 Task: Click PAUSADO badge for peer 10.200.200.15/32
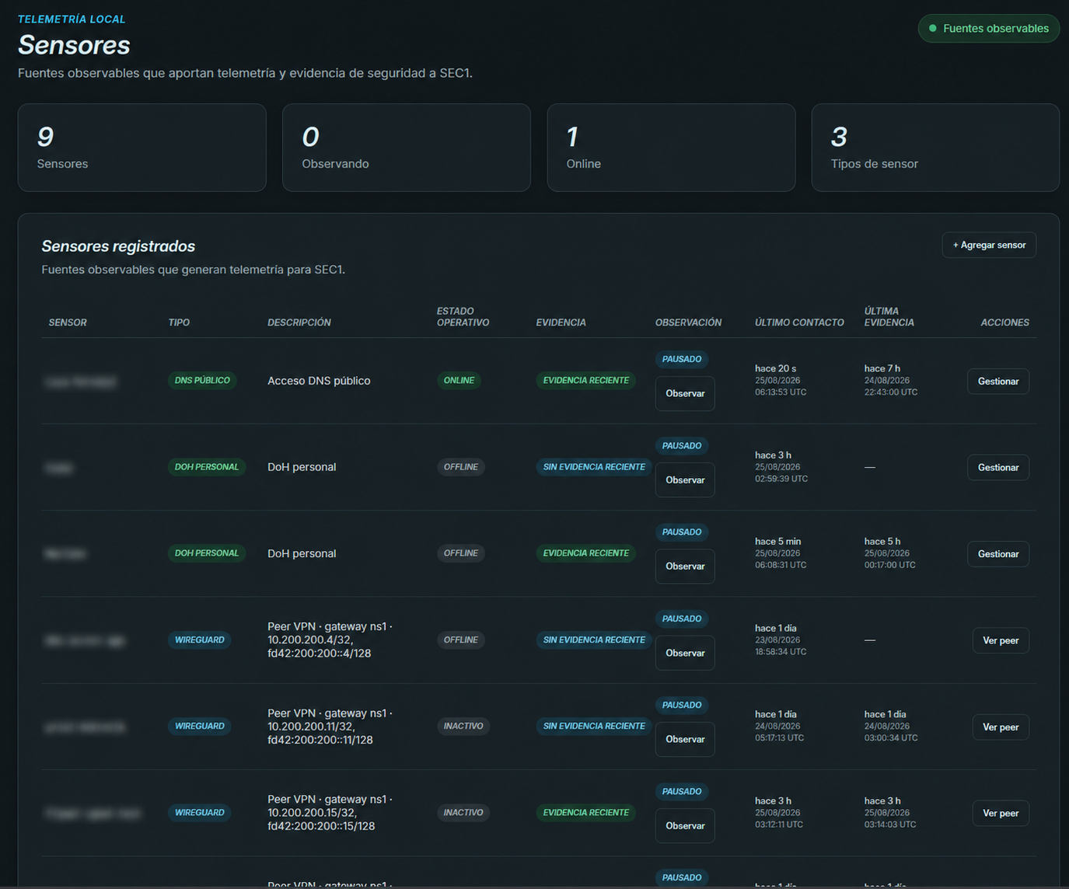682,791
